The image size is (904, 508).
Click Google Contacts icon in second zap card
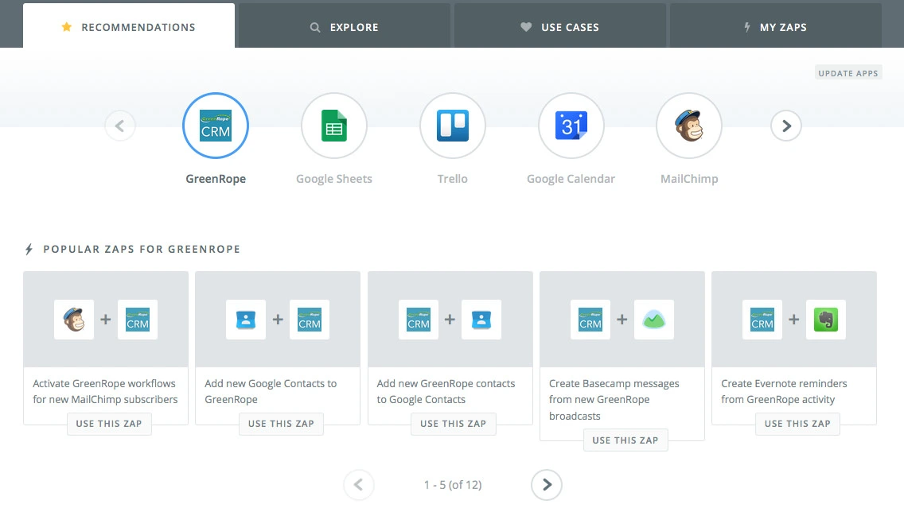pyautogui.click(x=246, y=320)
